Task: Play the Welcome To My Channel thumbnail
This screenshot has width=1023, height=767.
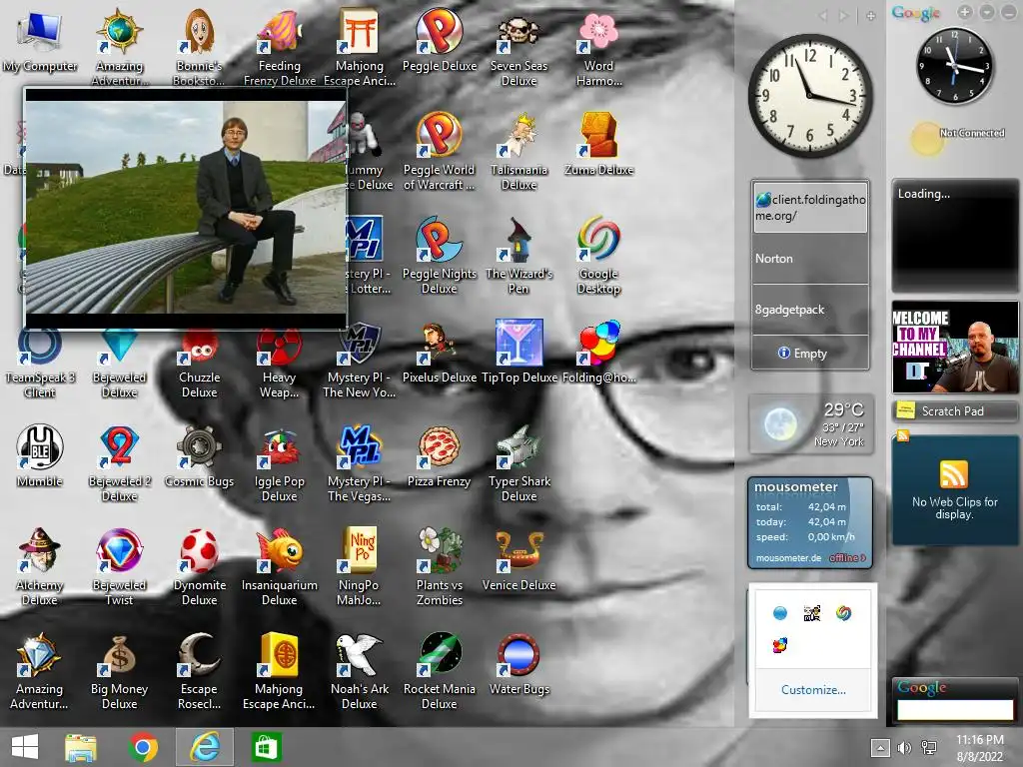Action: coord(954,347)
